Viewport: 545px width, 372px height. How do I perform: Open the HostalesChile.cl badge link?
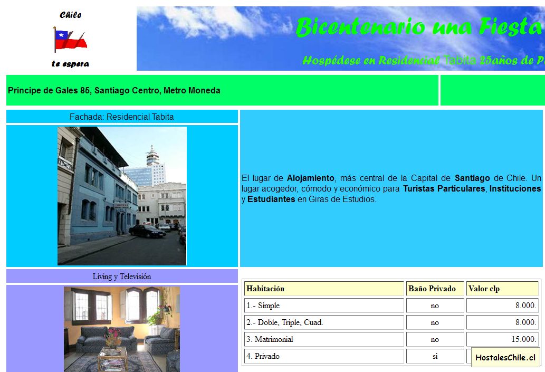[x=505, y=358]
